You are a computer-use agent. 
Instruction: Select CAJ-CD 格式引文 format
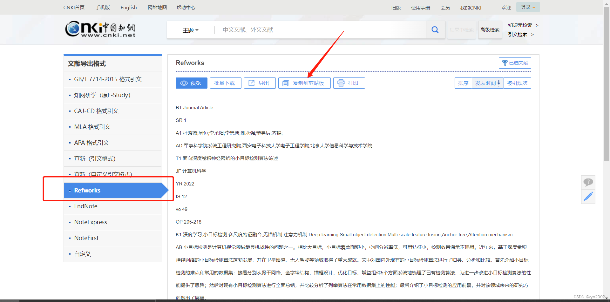113,111
